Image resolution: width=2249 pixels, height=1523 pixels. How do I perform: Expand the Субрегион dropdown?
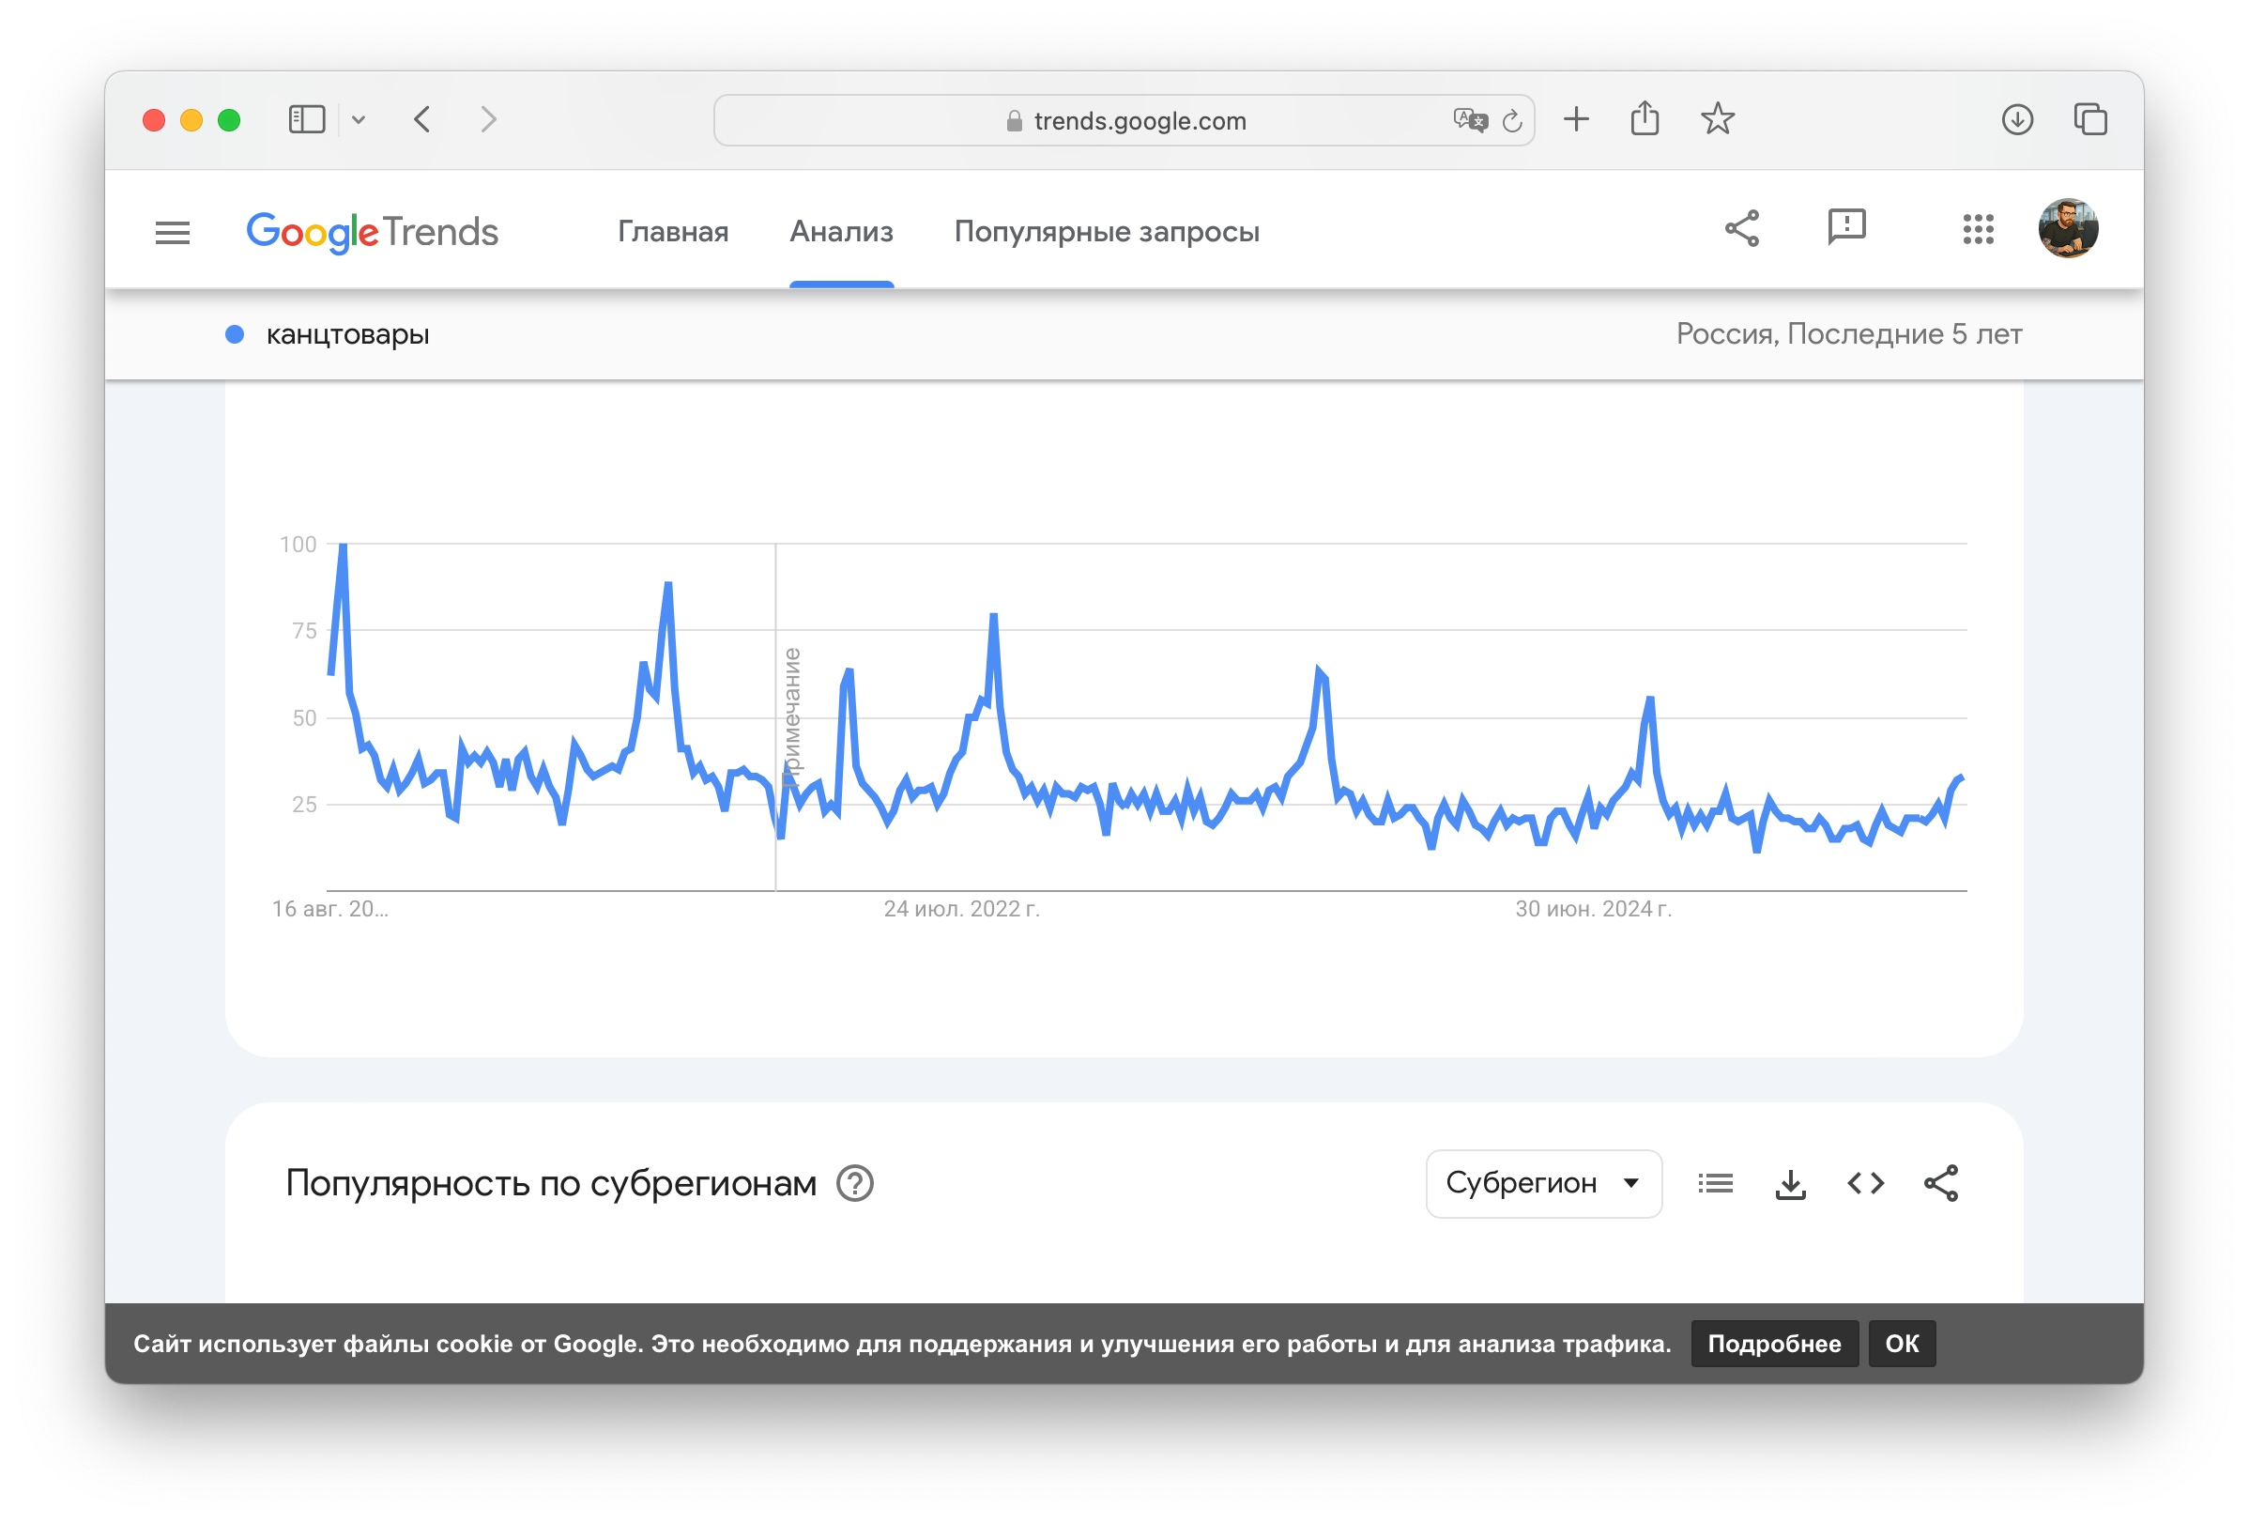pos(1542,1183)
